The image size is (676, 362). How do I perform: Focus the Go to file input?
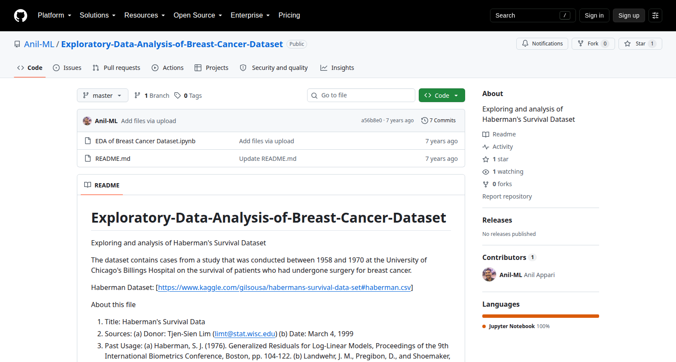361,95
